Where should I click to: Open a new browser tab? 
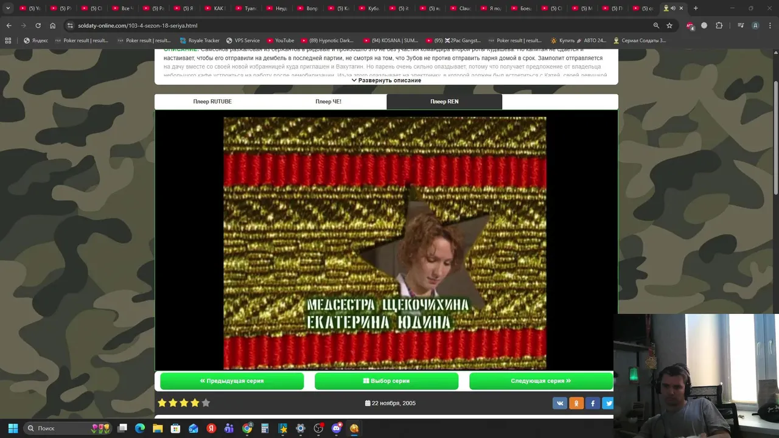(696, 9)
